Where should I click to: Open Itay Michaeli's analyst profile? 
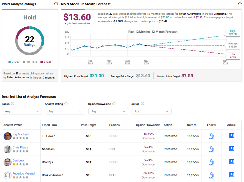(21, 134)
